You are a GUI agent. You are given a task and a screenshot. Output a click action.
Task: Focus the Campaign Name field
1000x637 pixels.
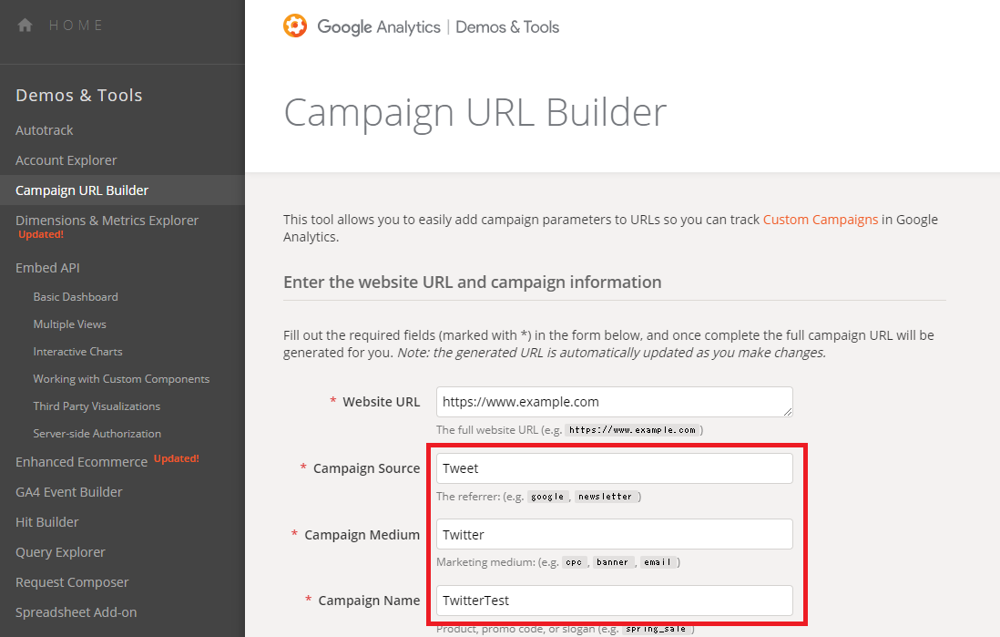point(614,601)
